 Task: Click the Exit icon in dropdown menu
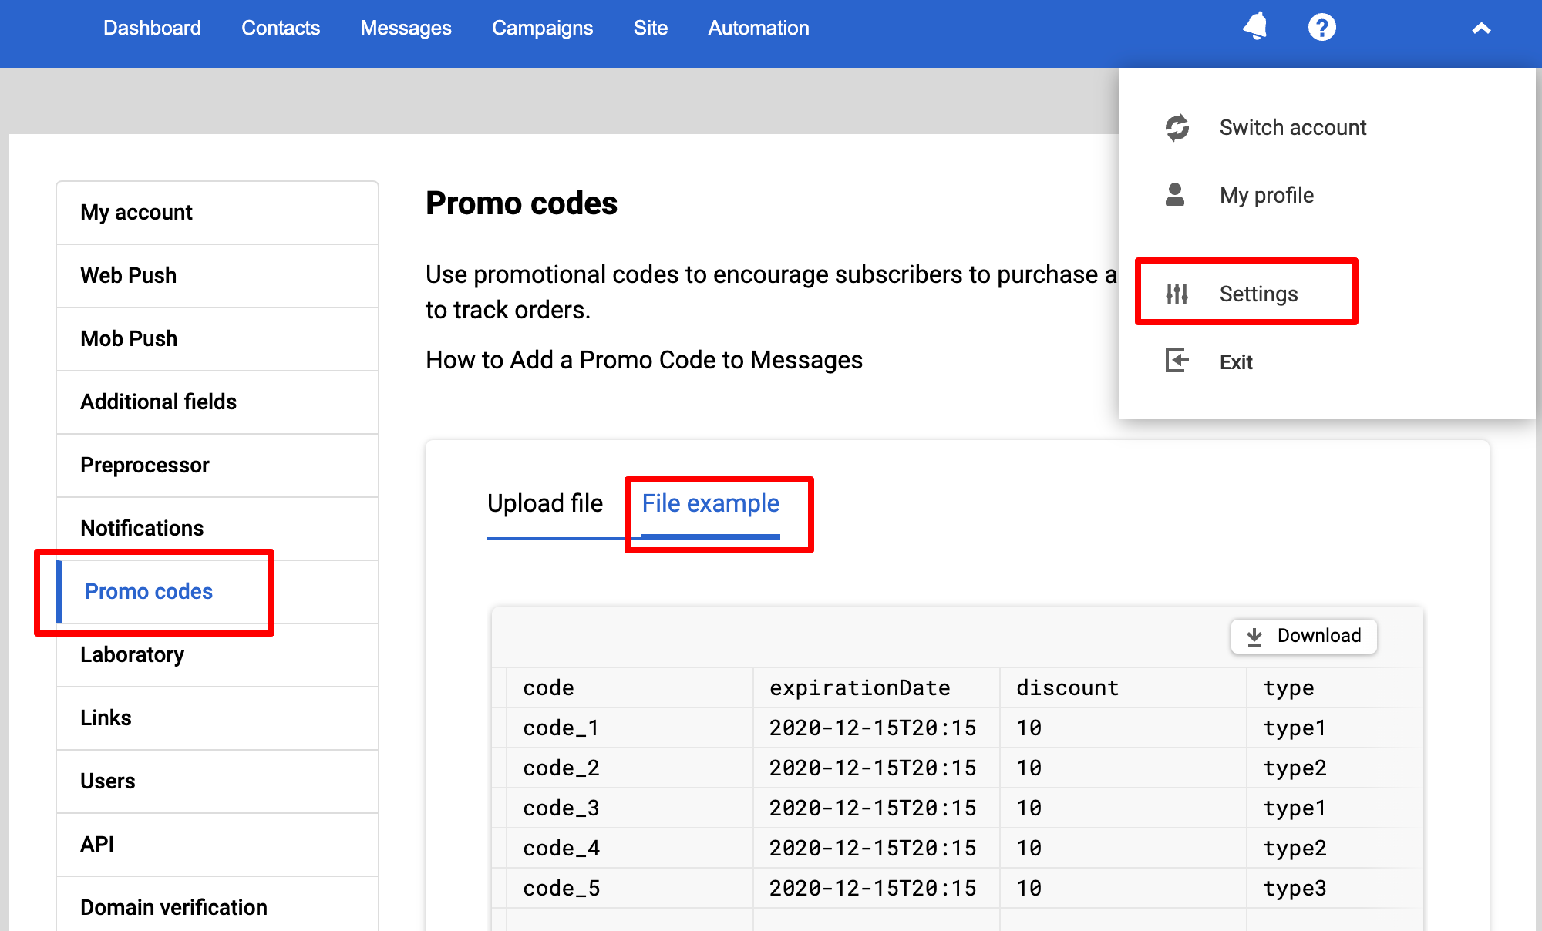(x=1175, y=361)
